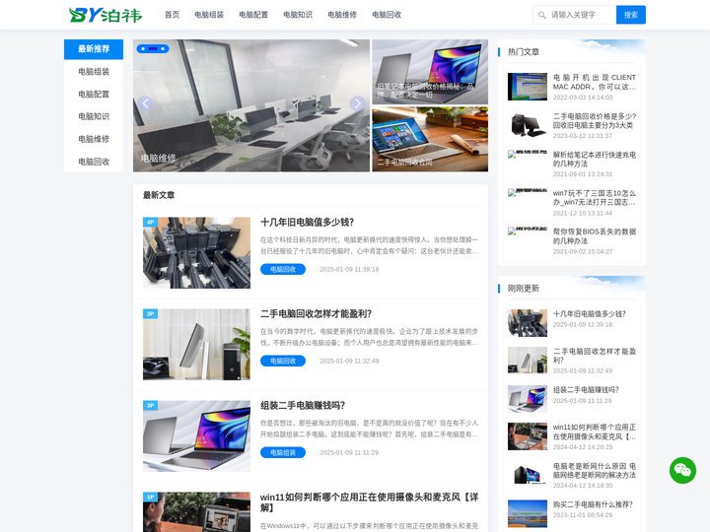710x532 pixels.
Task: Select 电脑维修 in left sidebar
Action: point(94,139)
